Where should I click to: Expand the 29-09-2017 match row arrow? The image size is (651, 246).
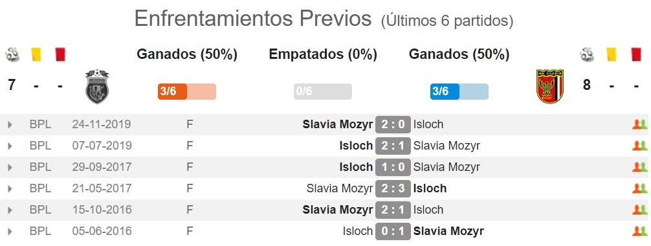click(10, 168)
